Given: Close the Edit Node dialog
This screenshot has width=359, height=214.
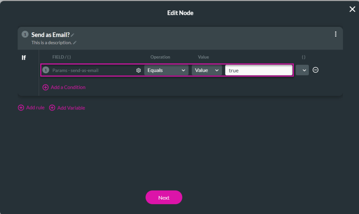Looking at the screenshot, I should point(352,9).
